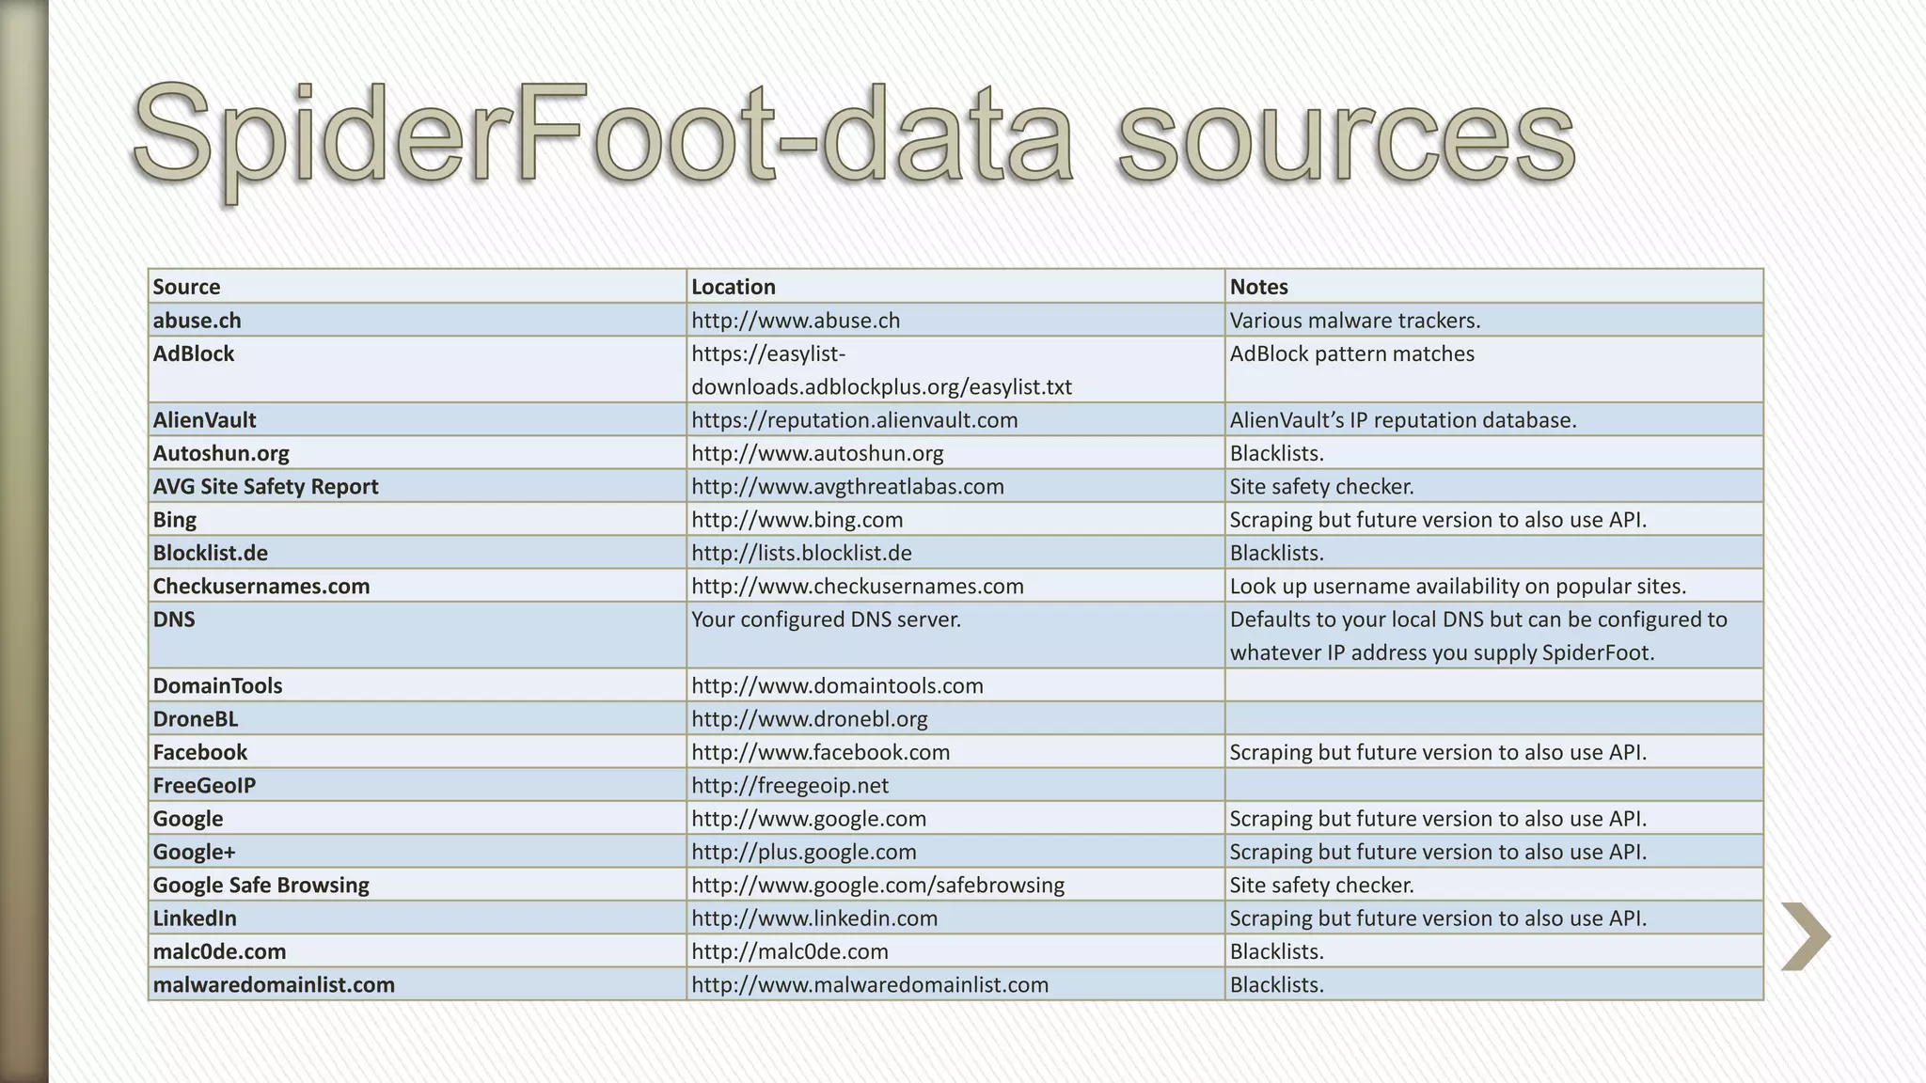The image size is (1926, 1083).
Task: Click the next slide chevron arrow
Action: [1807, 936]
